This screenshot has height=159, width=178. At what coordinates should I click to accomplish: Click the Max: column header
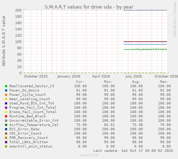pyautogui.click(x=164, y=82)
